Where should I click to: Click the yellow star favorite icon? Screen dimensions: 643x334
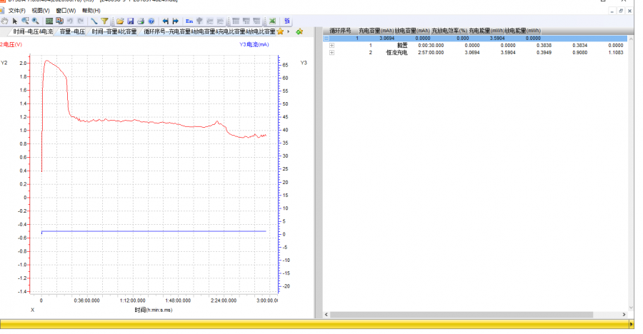tap(280, 31)
